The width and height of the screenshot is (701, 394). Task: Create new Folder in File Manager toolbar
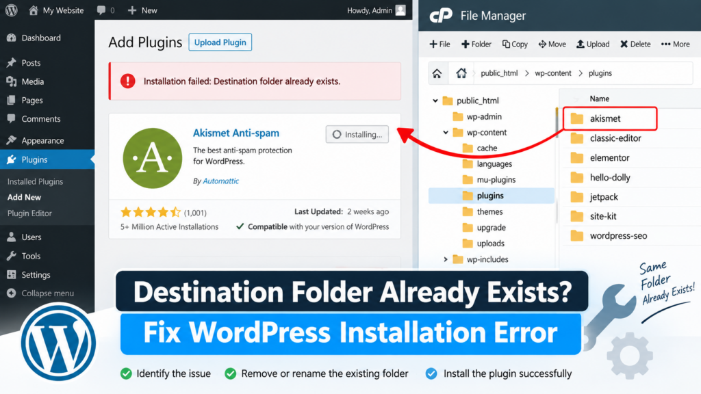click(476, 44)
